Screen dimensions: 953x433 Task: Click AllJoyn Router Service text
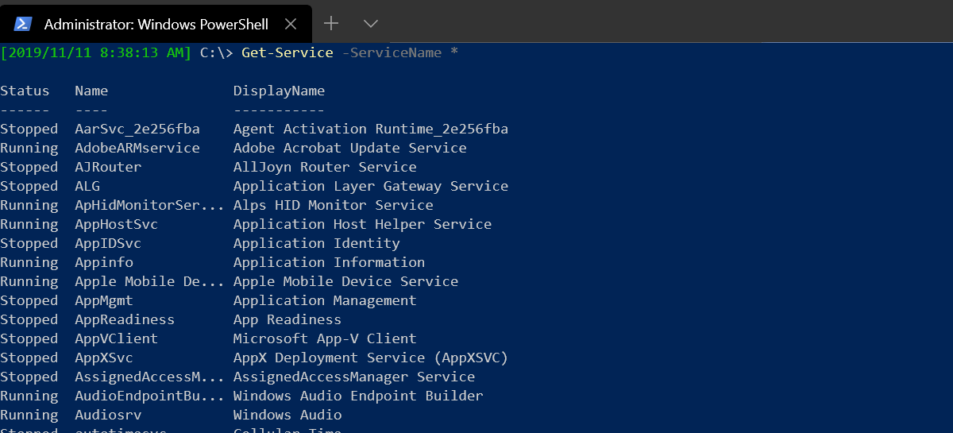325,167
